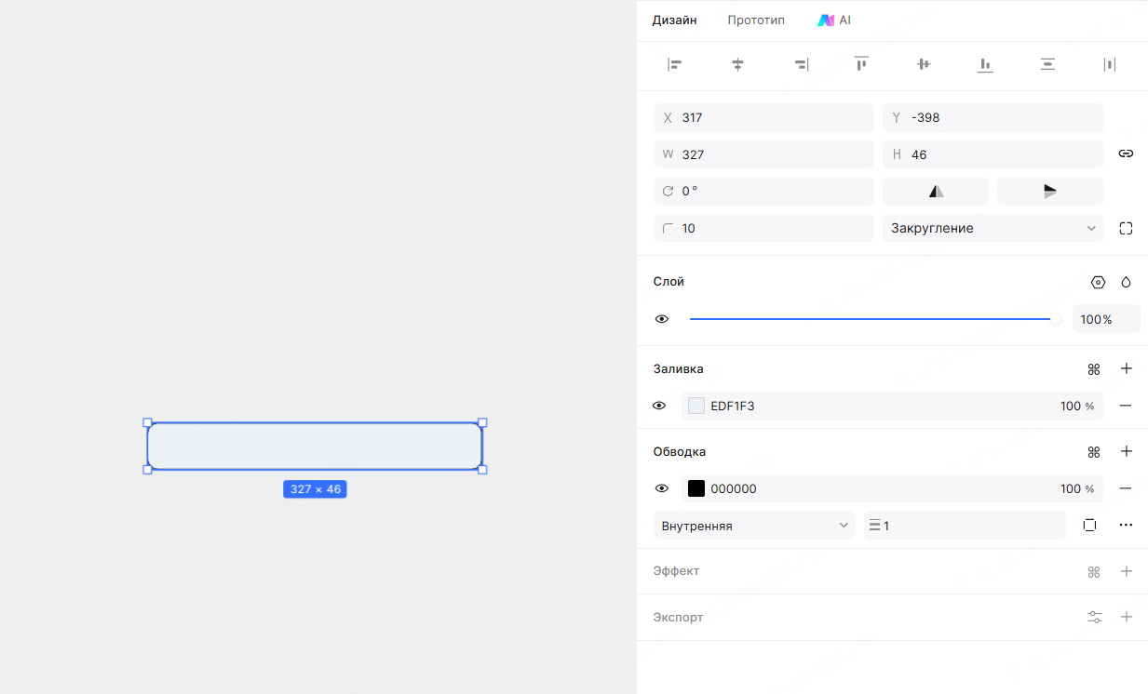Viewport: 1148px width, 694px height.
Task: Click the align left icon
Action: 675,64
